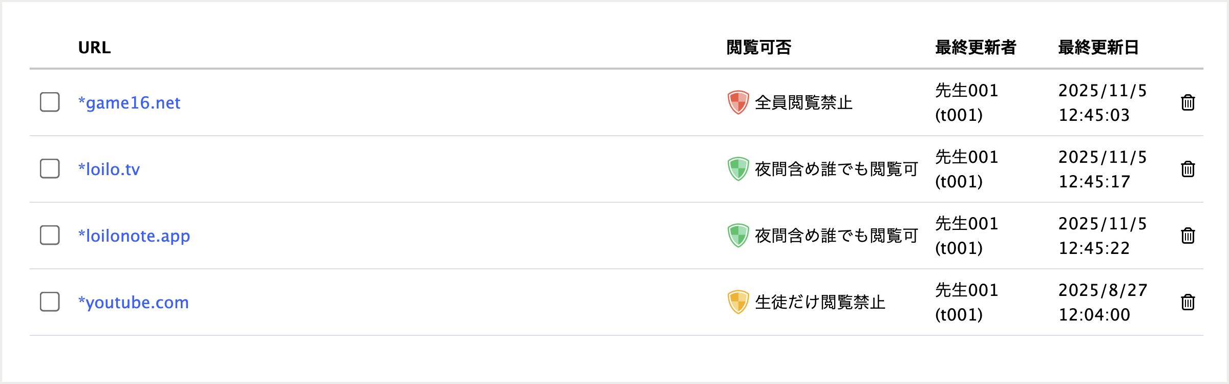
Task: Select the *loilo.tv row checkbox
Action: 50,168
